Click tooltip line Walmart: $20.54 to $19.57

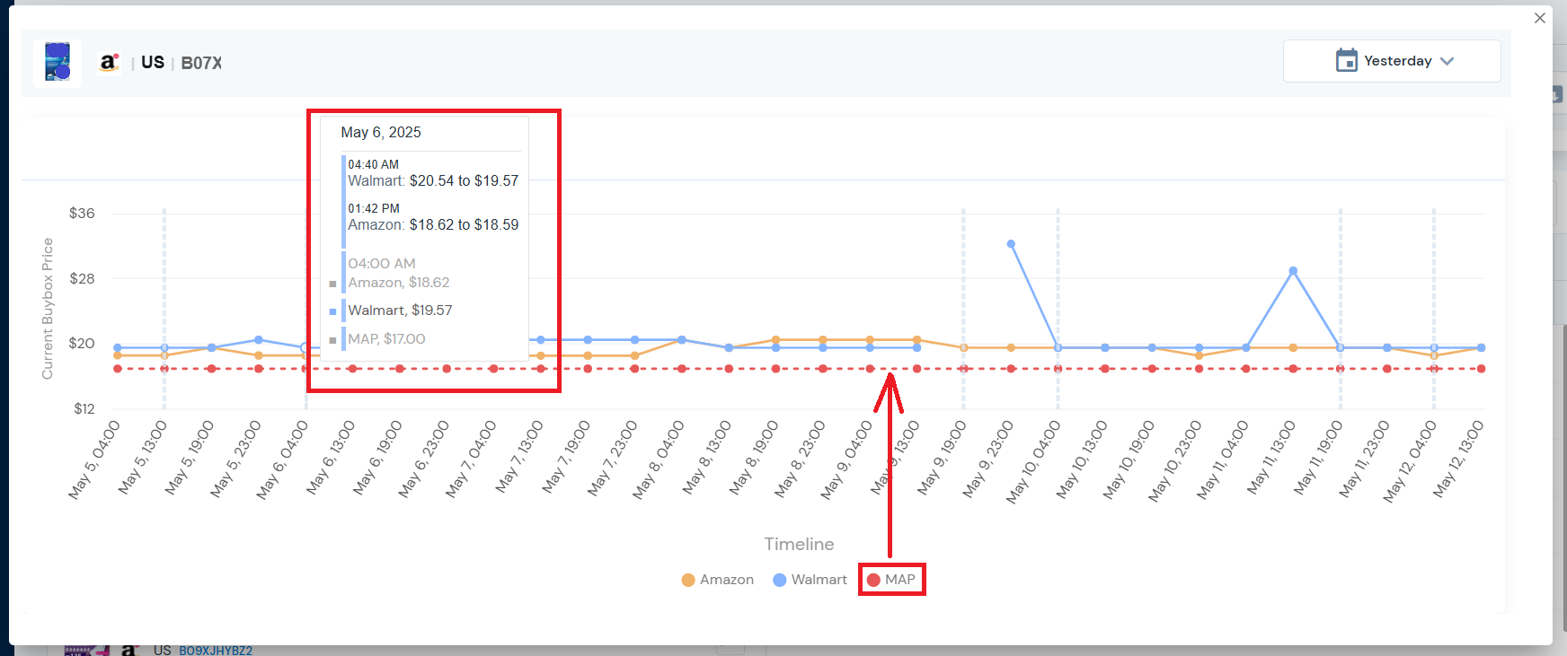click(433, 181)
